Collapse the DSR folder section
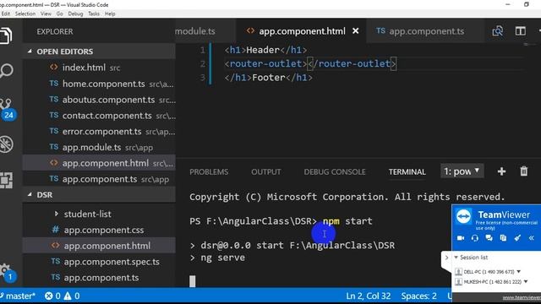Viewport: 541px width, 304px height. click(x=30, y=195)
